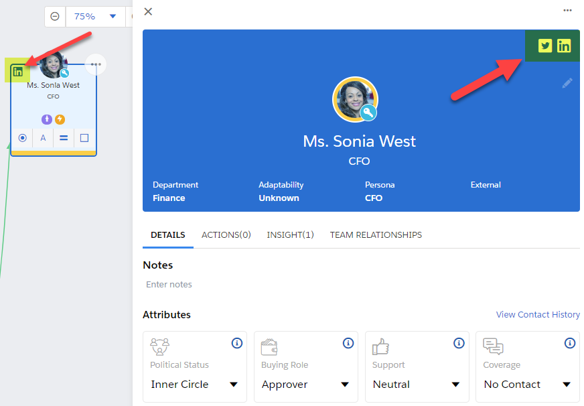Click the CFO persona value
The width and height of the screenshot is (584, 406).
pos(374,198)
